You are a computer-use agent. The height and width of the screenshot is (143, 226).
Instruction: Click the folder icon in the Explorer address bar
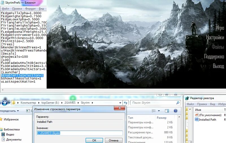(x=14, y=103)
